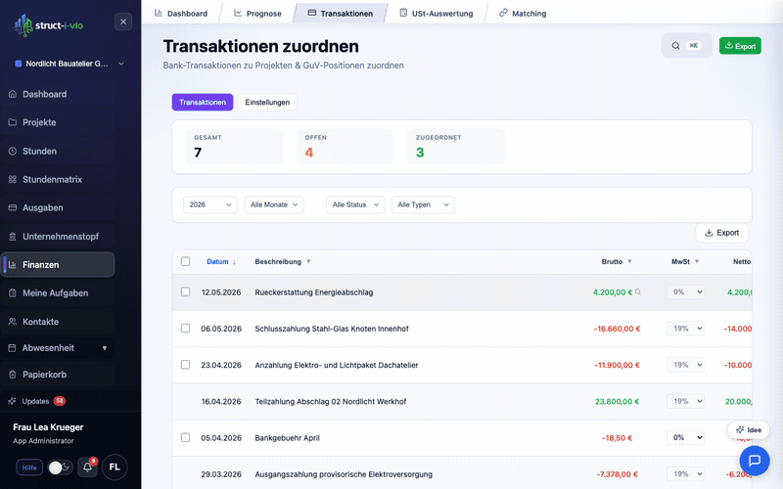Click the green Export button

click(x=739, y=46)
